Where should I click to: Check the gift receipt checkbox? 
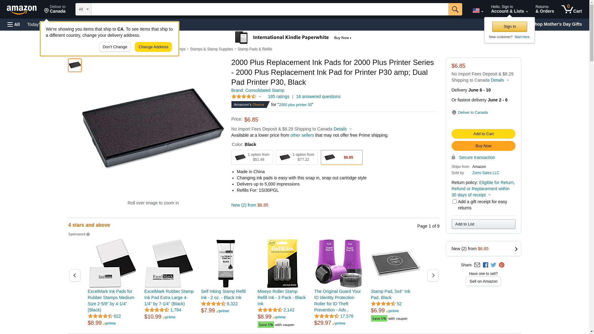pos(454,202)
